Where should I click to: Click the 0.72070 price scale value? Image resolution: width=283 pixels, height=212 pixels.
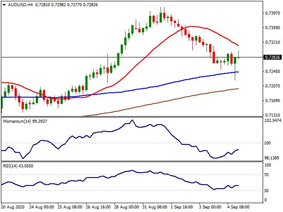coord(272,86)
